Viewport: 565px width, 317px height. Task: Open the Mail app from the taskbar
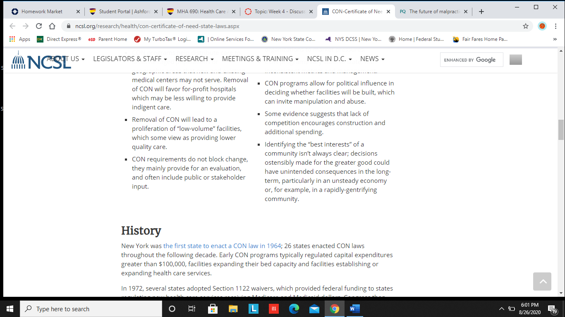[x=314, y=309]
